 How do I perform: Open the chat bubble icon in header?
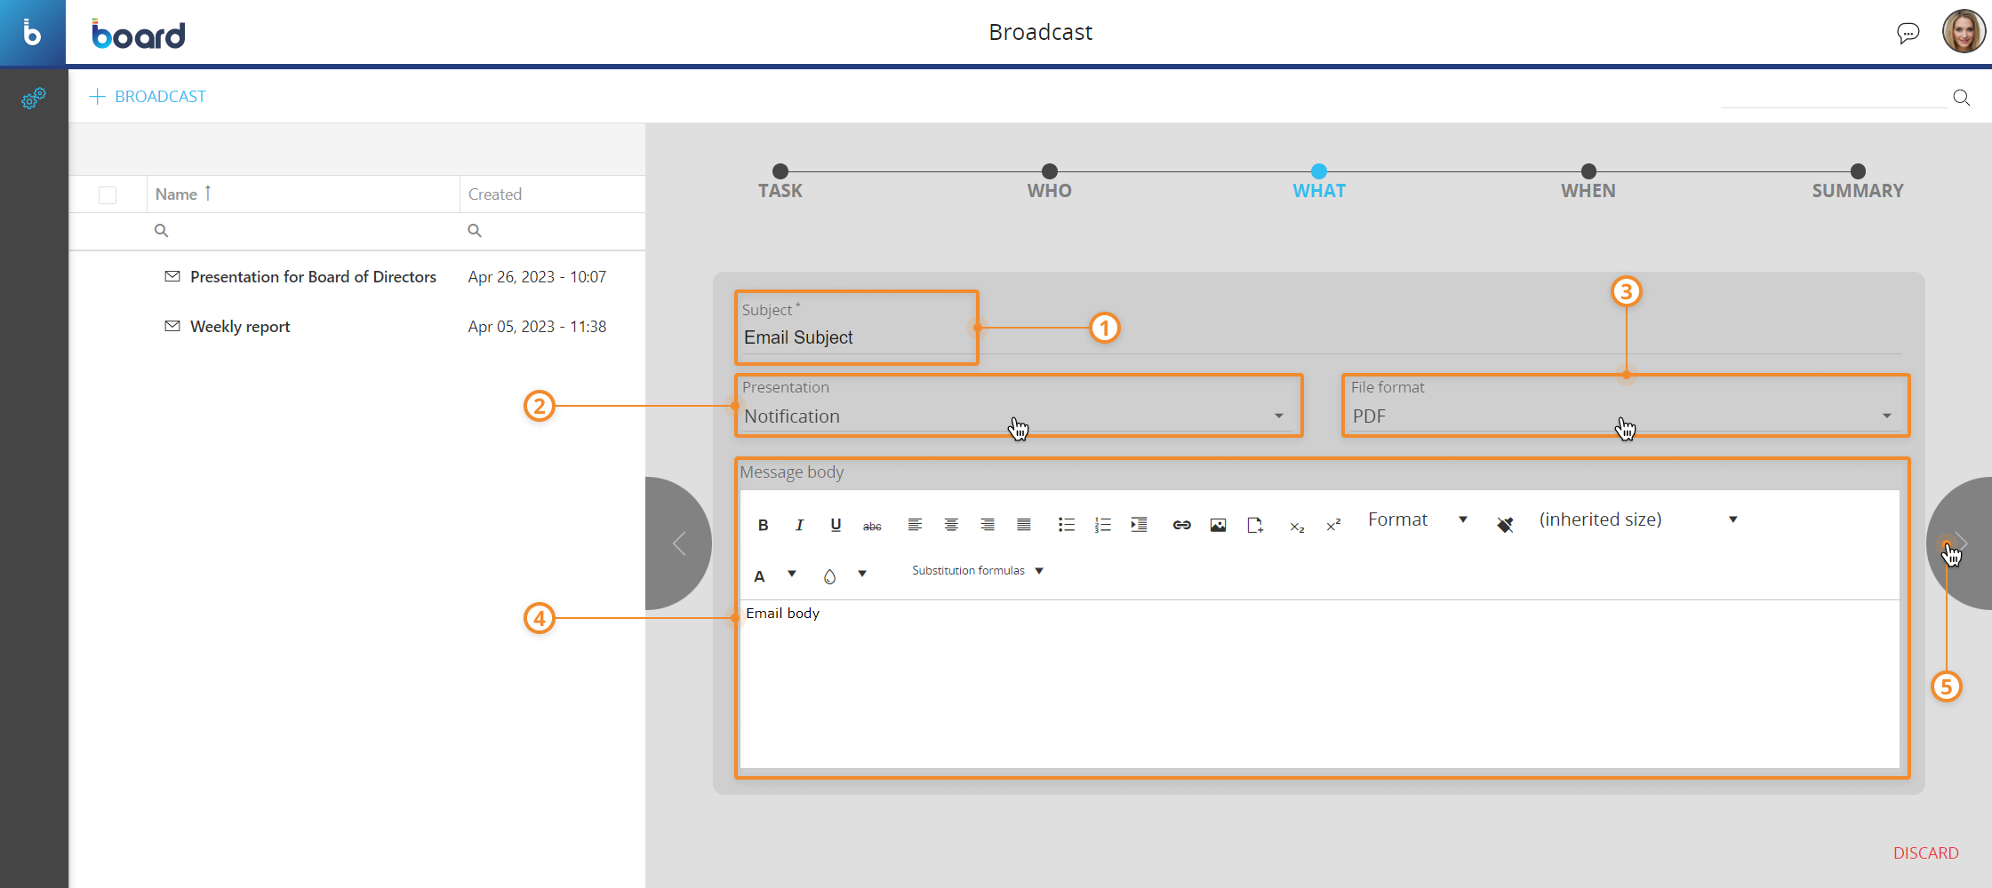coord(1908,34)
